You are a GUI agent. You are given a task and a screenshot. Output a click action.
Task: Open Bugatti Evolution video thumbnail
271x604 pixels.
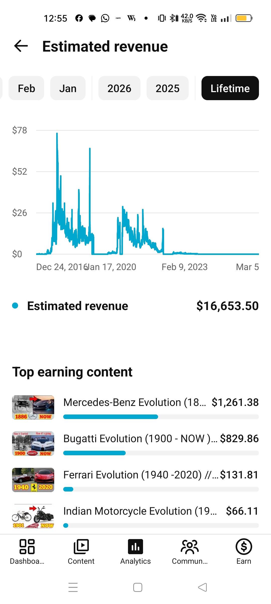[33, 444]
